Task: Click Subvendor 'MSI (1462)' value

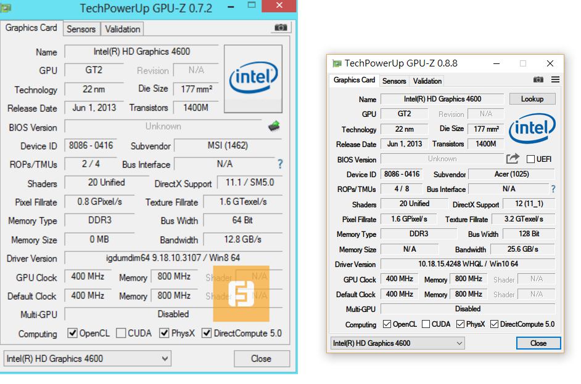Action: (x=228, y=145)
